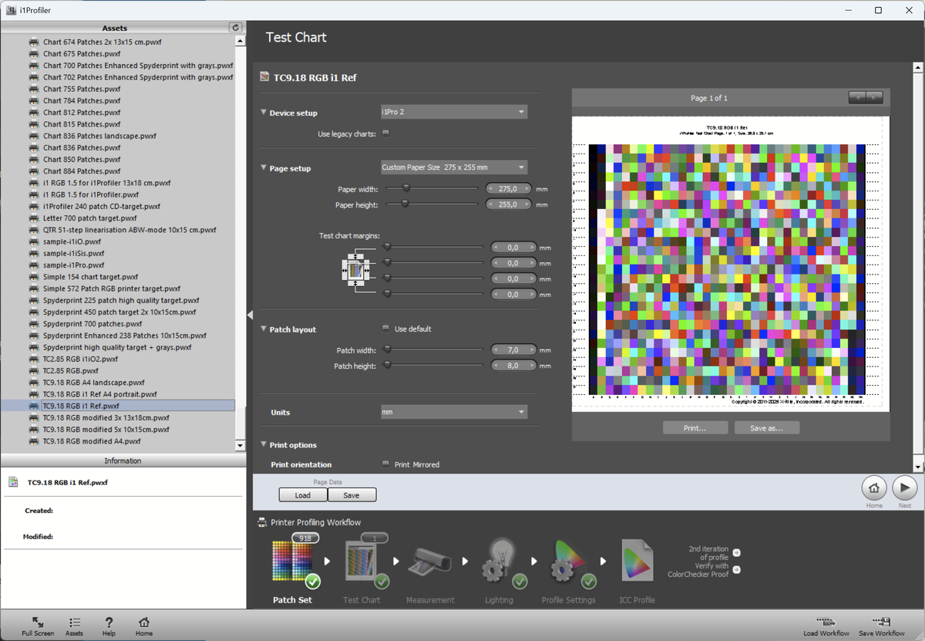
Task: Open the i1Pro 2 device dropdown
Action: [454, 112]
